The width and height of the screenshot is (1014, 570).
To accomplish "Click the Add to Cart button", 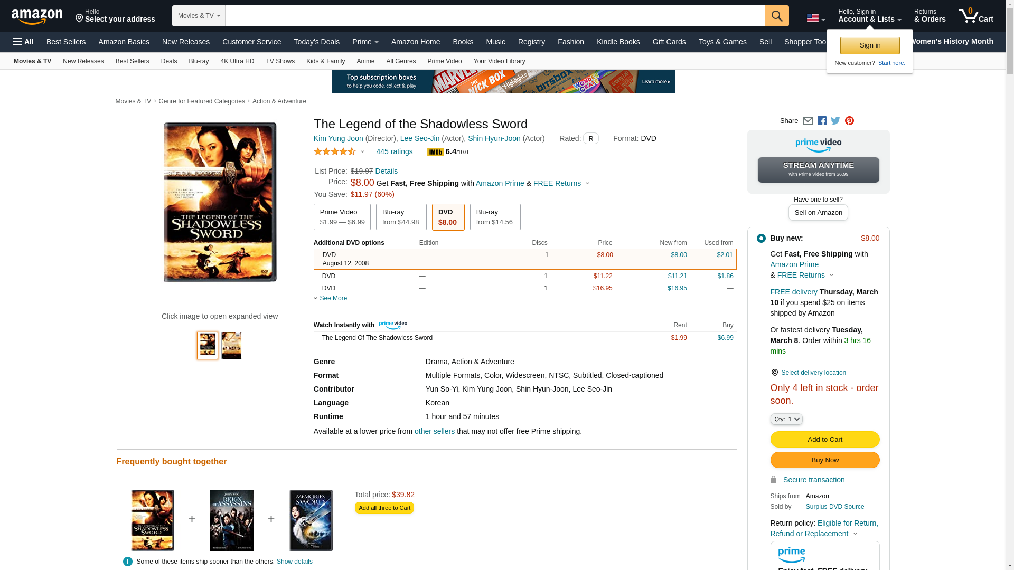I will 824,440.
